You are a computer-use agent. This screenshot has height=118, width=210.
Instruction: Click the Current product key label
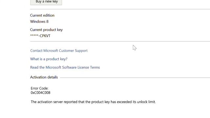[x=46, y=30]
